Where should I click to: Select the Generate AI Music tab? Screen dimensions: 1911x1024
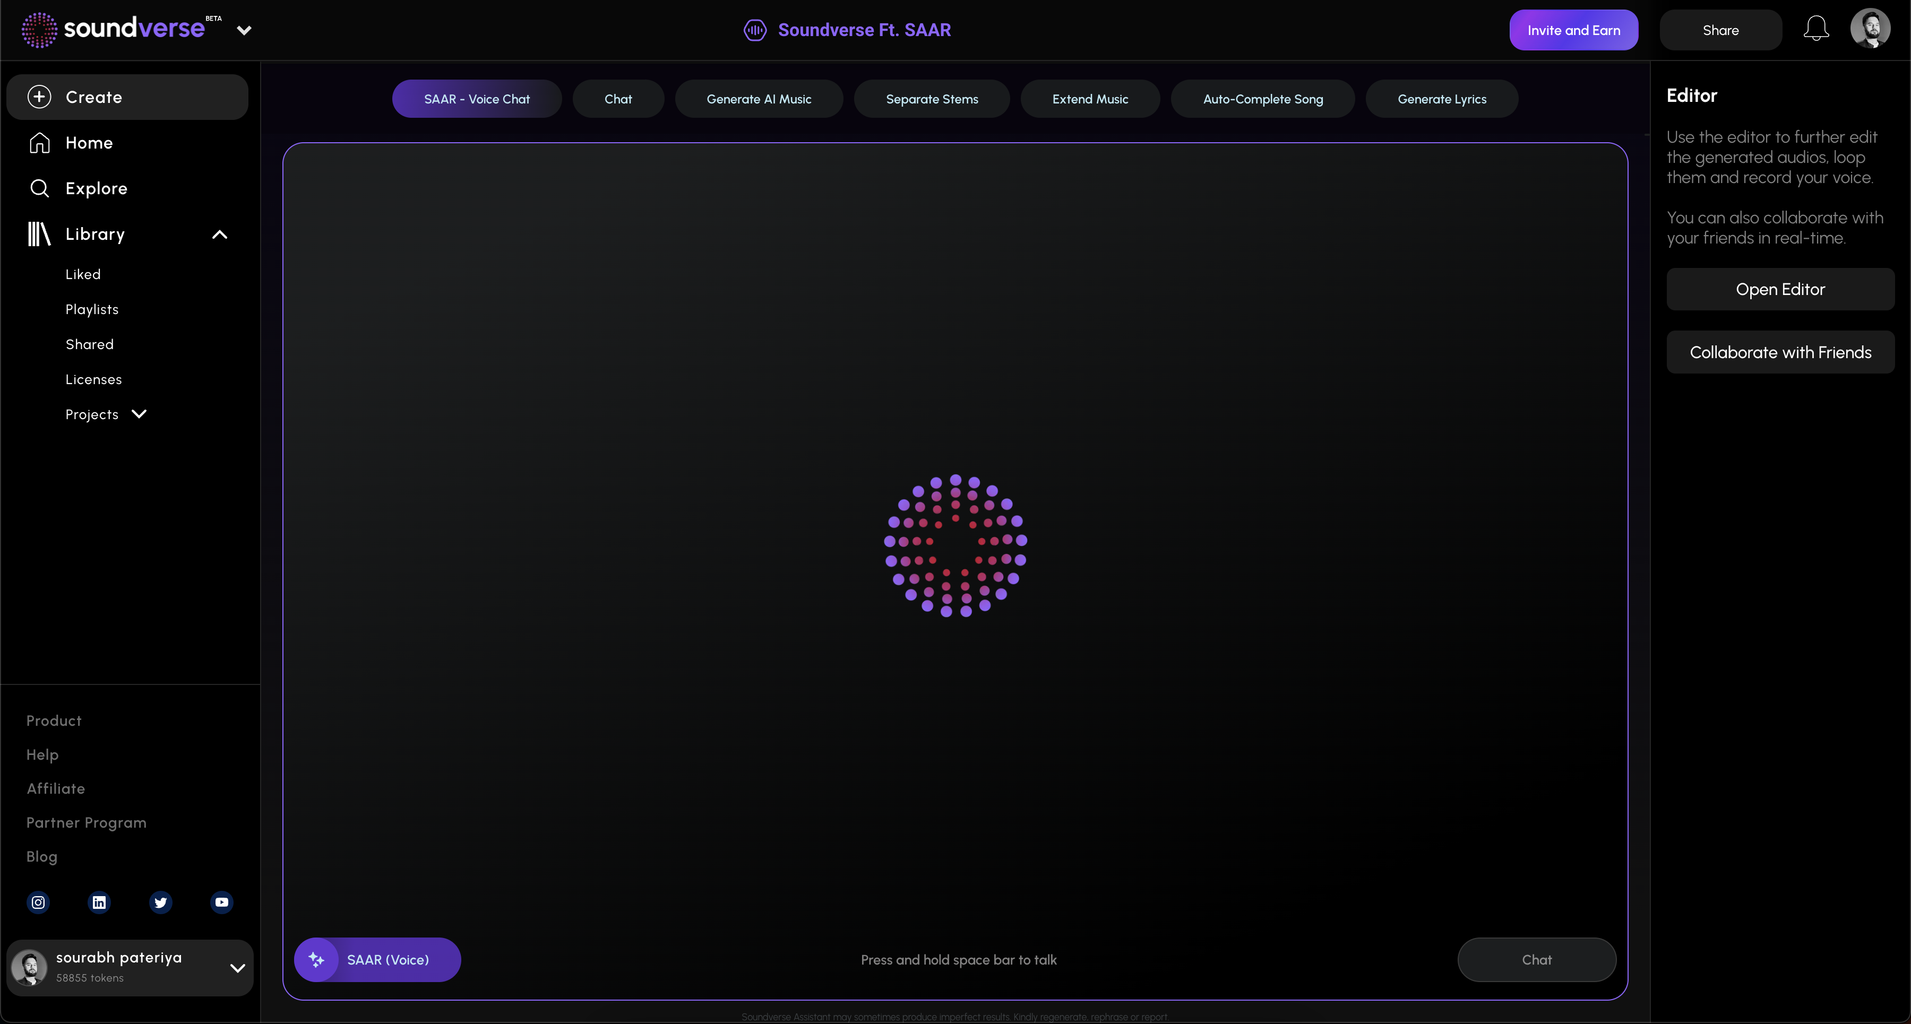click(x=758, y=99)
